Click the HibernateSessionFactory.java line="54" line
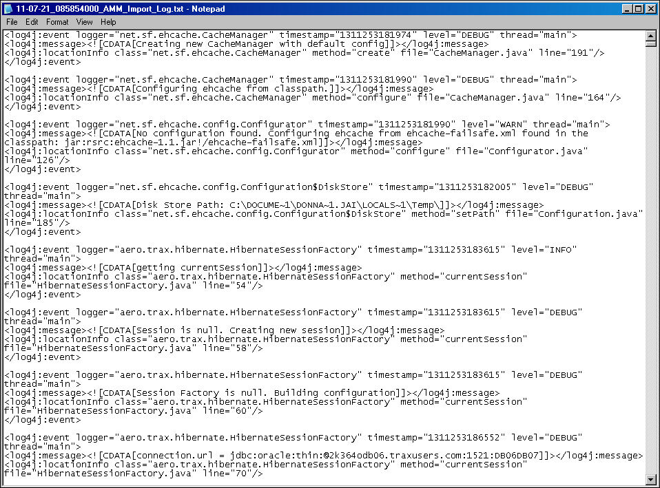 pyautogui.click(x=134, y=285)
